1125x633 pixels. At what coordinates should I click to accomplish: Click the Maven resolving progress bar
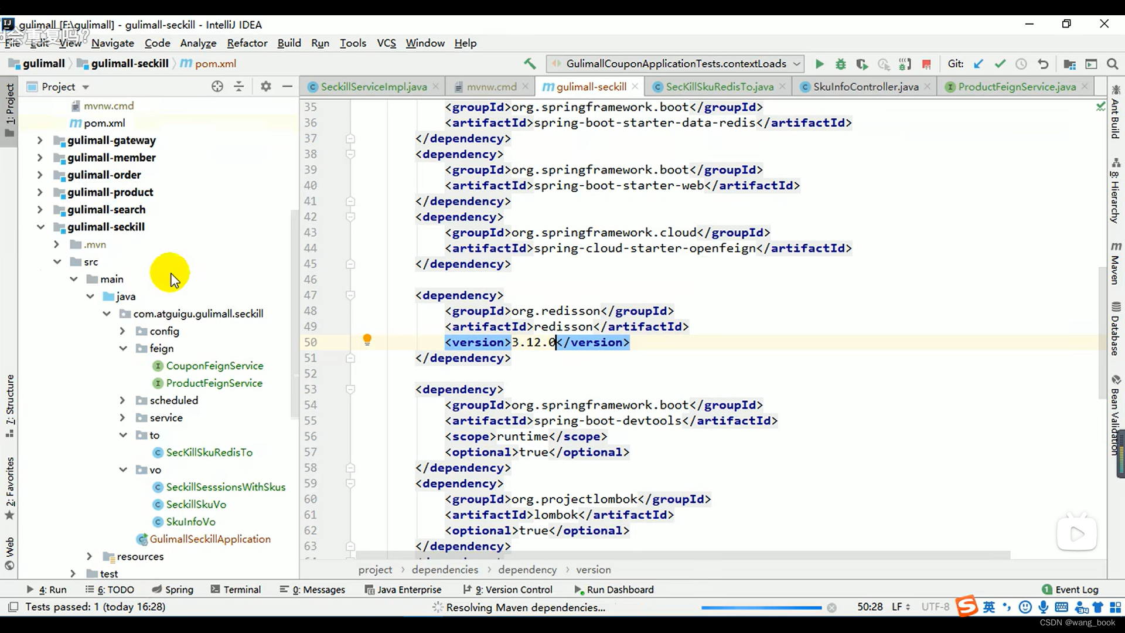761,608
